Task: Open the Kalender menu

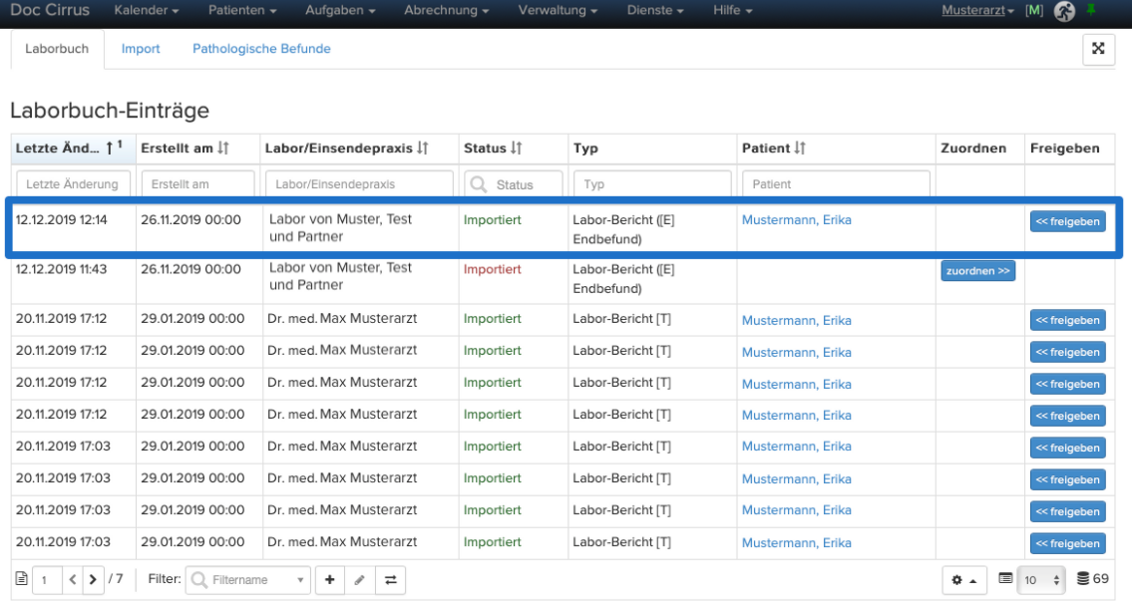Action: [147, 10]
